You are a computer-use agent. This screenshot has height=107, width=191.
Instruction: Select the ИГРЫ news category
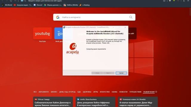pyautogui.click(x=95, y=92)
